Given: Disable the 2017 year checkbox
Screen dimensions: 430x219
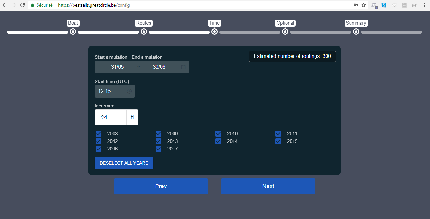Looking at the screenshot, I should point(158,149).
